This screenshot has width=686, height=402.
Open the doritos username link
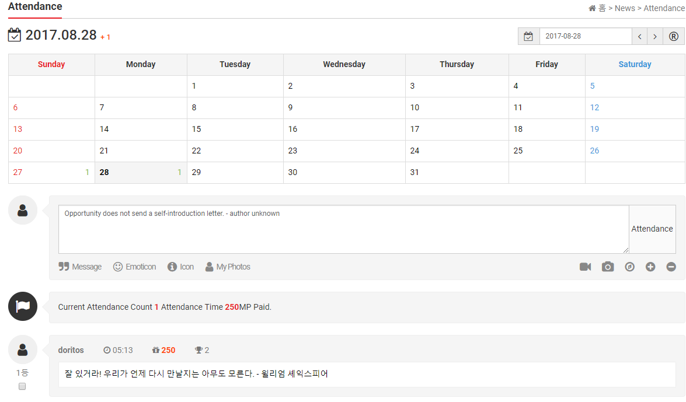pyautogui.click(x=71, y=350)
